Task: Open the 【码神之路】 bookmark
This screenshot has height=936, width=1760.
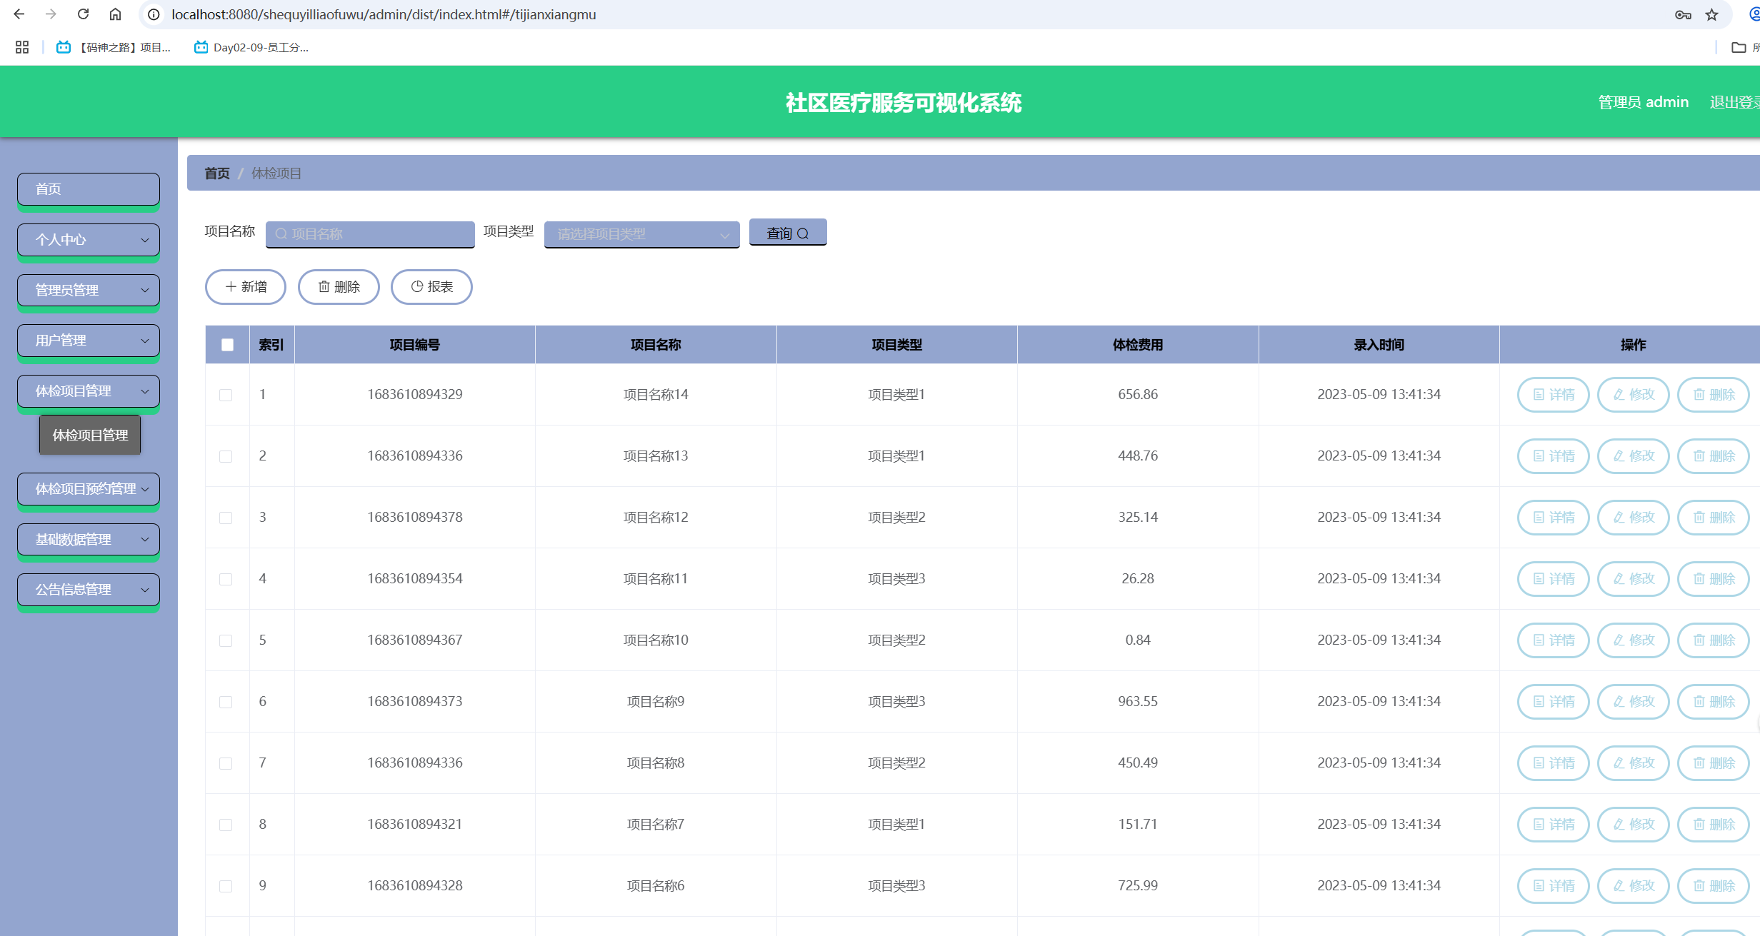Action: (x=114, y=47)
